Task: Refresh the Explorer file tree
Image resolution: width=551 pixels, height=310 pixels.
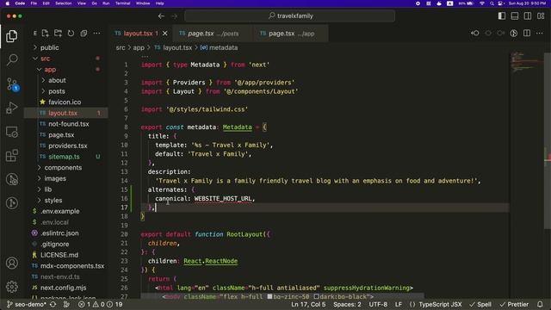Action: pos(71,34)
